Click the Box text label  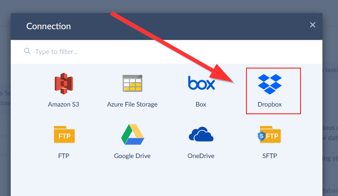click(201, 105)
